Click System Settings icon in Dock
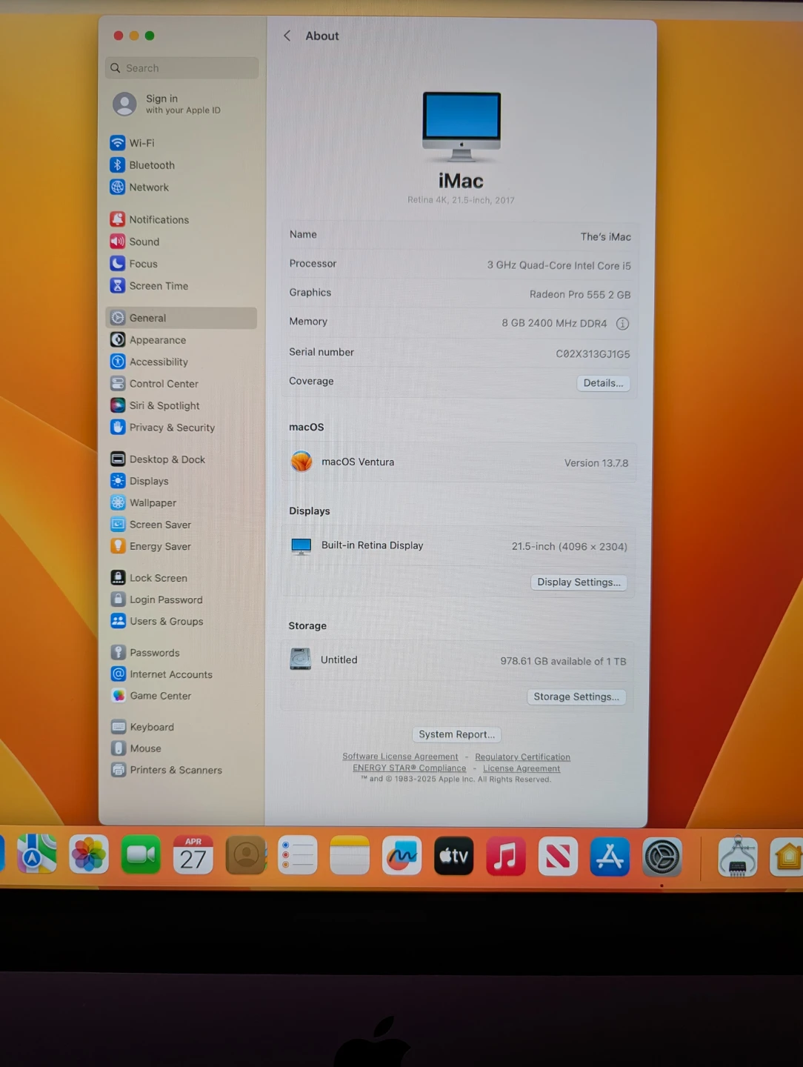This screenshot has height=1067, width=803. click(662, 857)
